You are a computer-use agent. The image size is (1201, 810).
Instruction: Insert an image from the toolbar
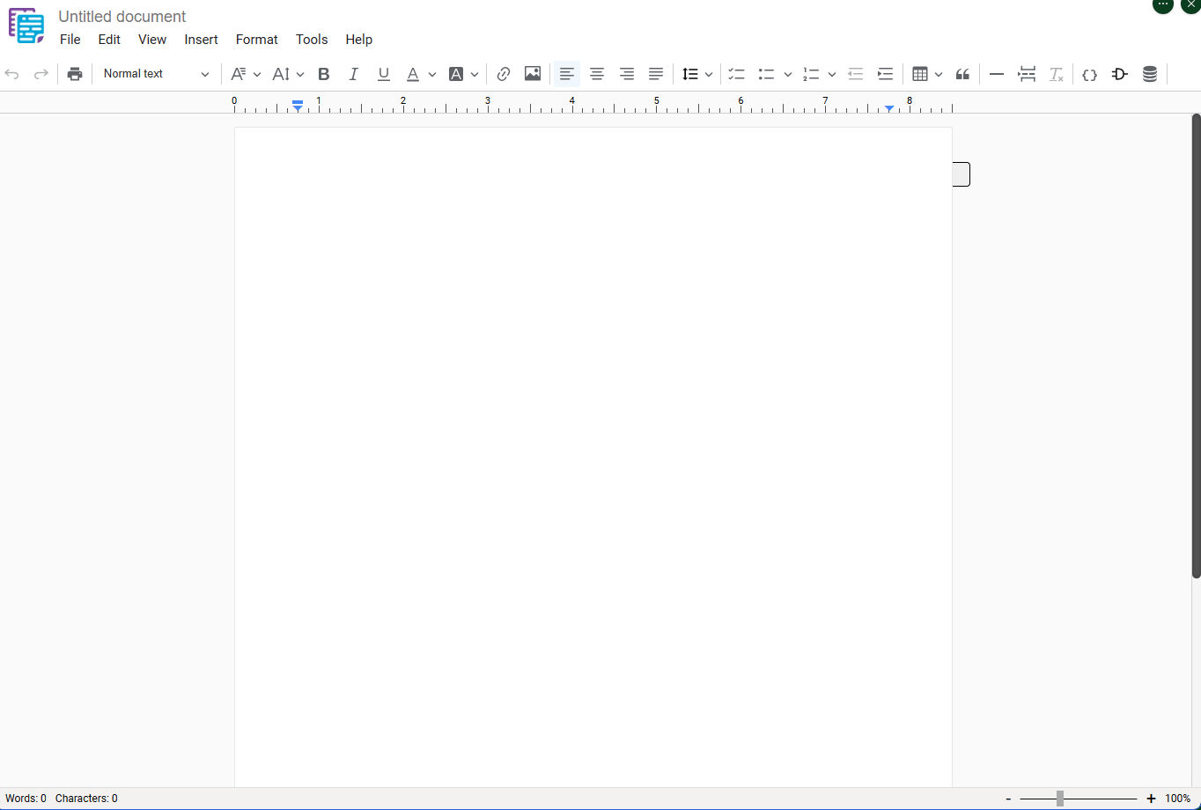(x=533, y=74)
